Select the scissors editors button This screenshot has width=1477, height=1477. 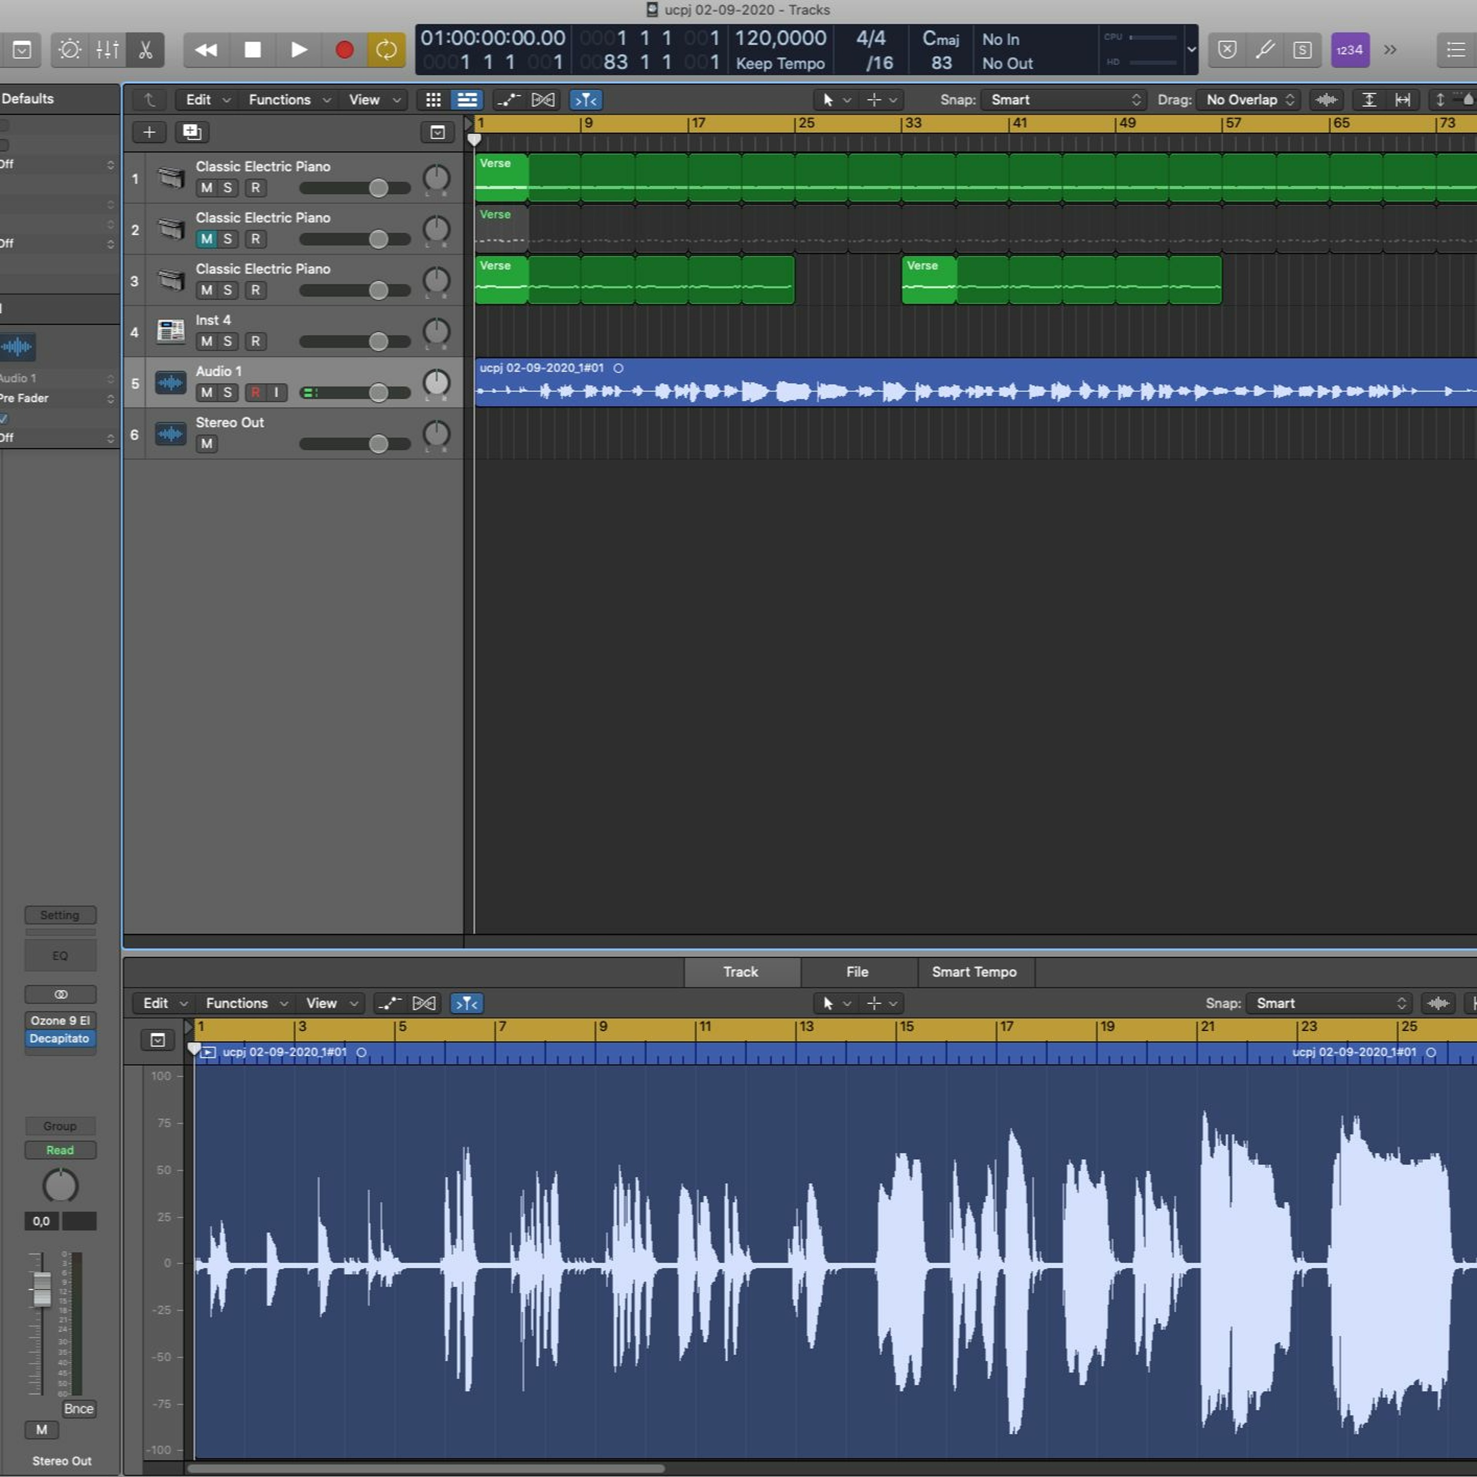[x=145, y=50]
